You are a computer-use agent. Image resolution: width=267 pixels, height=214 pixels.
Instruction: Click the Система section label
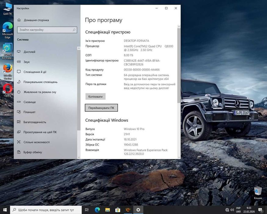coord(23,40)
